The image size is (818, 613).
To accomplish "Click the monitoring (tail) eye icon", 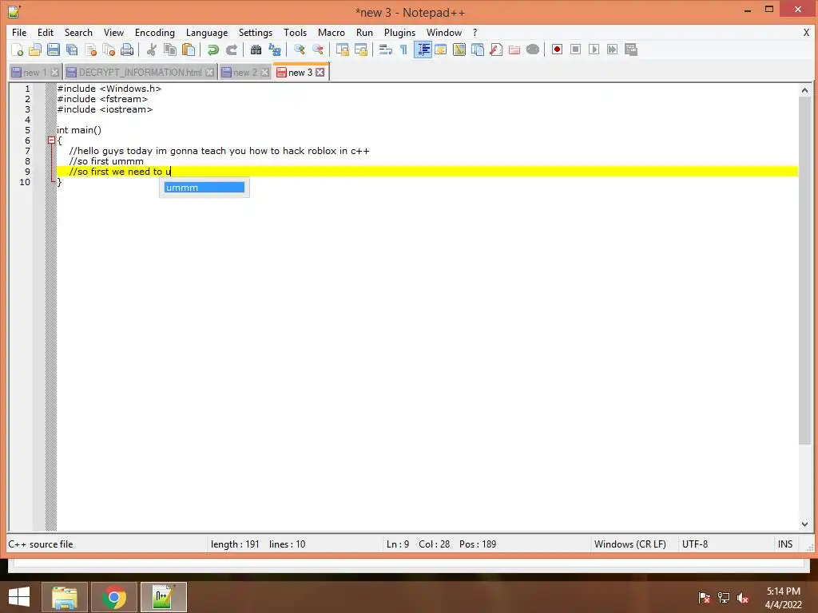I will click(x=533, y=50).
